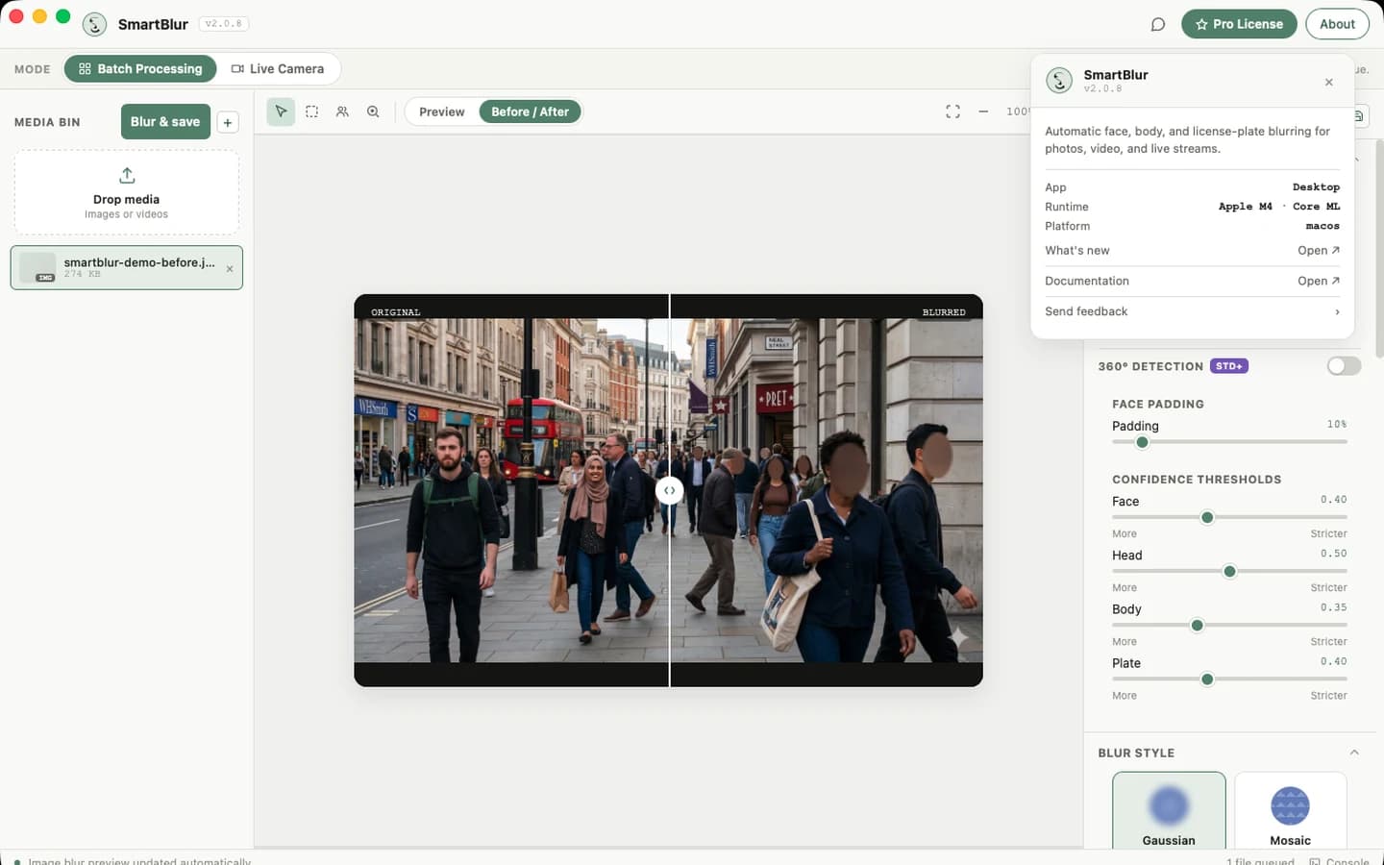Click right panel vertical scrollbar

(1379, 250)
